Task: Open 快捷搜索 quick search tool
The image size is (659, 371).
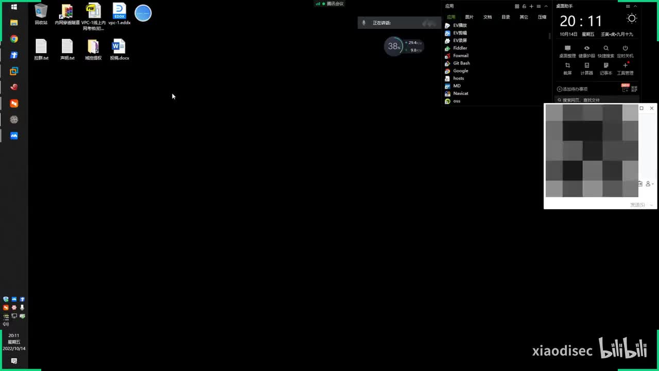Action: click(x=606, y=52)
